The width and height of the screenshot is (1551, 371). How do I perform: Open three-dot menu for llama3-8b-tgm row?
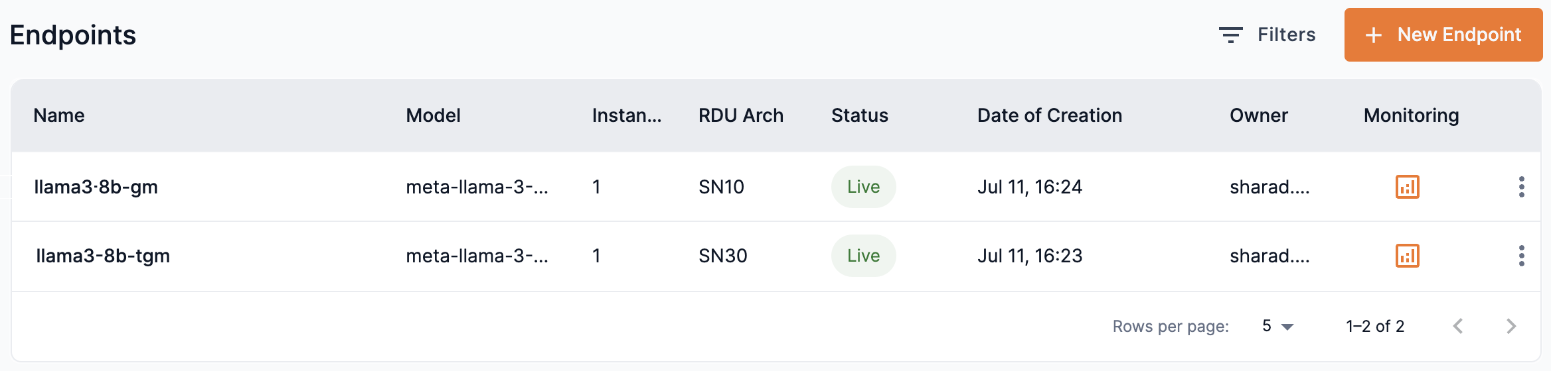point(1521,256)
